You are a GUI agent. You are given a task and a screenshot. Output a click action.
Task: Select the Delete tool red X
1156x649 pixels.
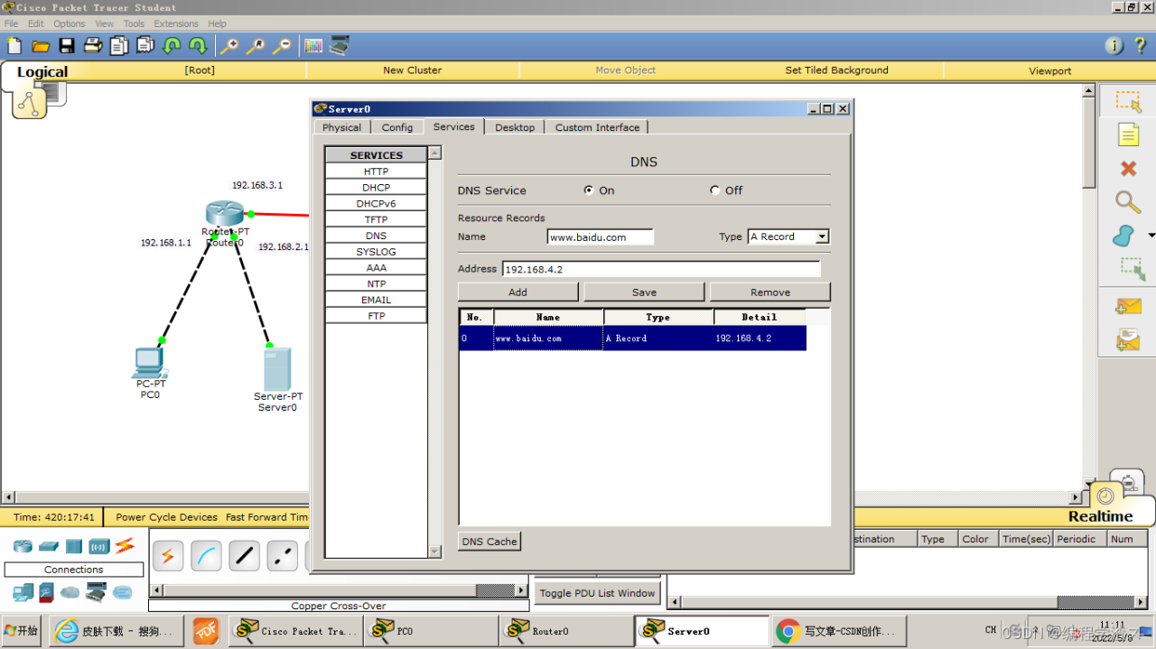1128,169
